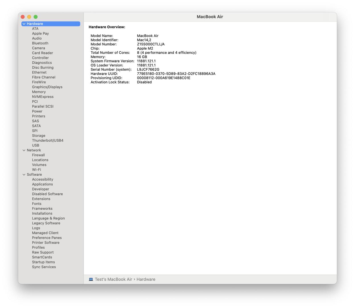
Task: Select SmartCards in the sidebar
Action: (42, 257)
